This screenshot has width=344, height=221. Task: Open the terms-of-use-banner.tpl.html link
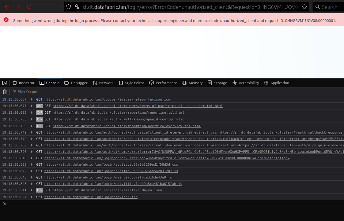[x=138, y=106]
